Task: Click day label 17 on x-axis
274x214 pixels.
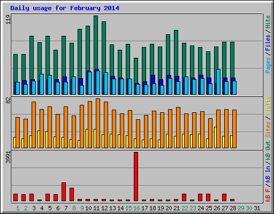Action: click(144, 208)
